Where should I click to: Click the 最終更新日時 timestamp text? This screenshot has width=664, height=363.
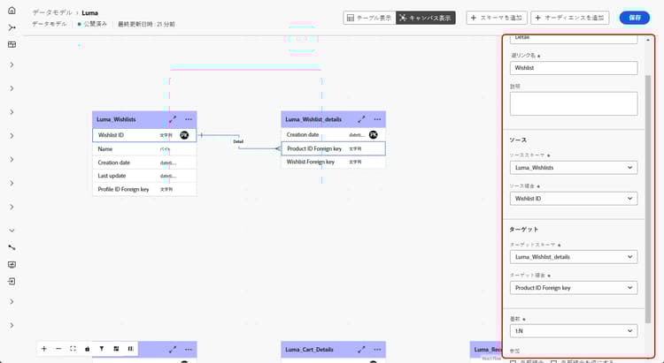point(146,24)
